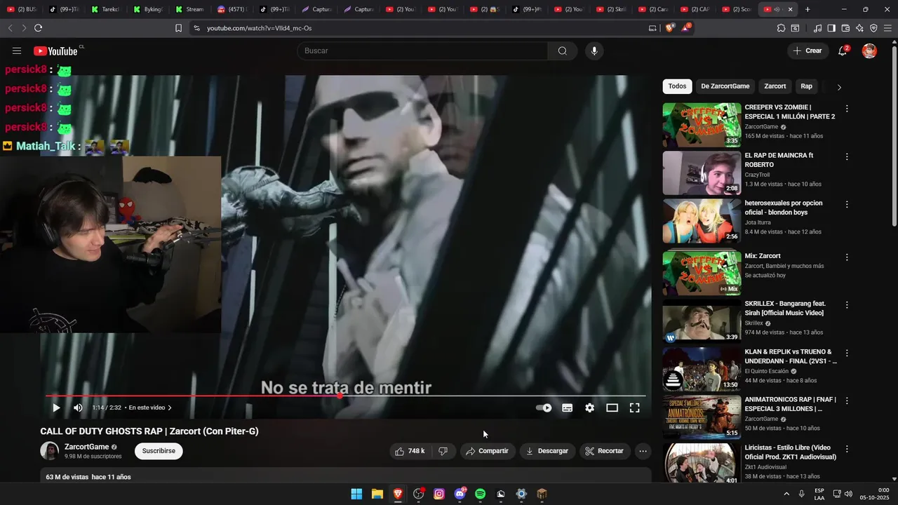Open the video settings gear

click(x=590, y=408)
